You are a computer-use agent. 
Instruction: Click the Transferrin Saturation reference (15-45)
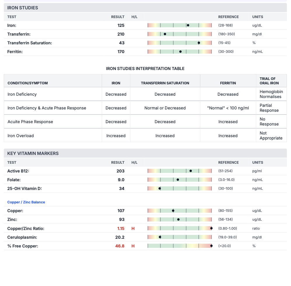(224, 43)
